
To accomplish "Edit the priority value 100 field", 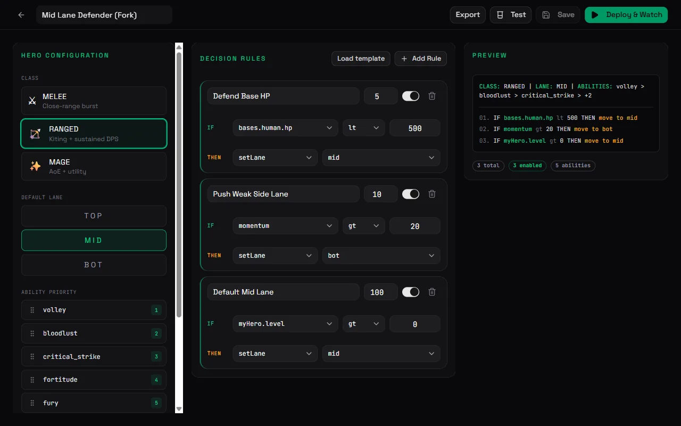I will 381,292.
